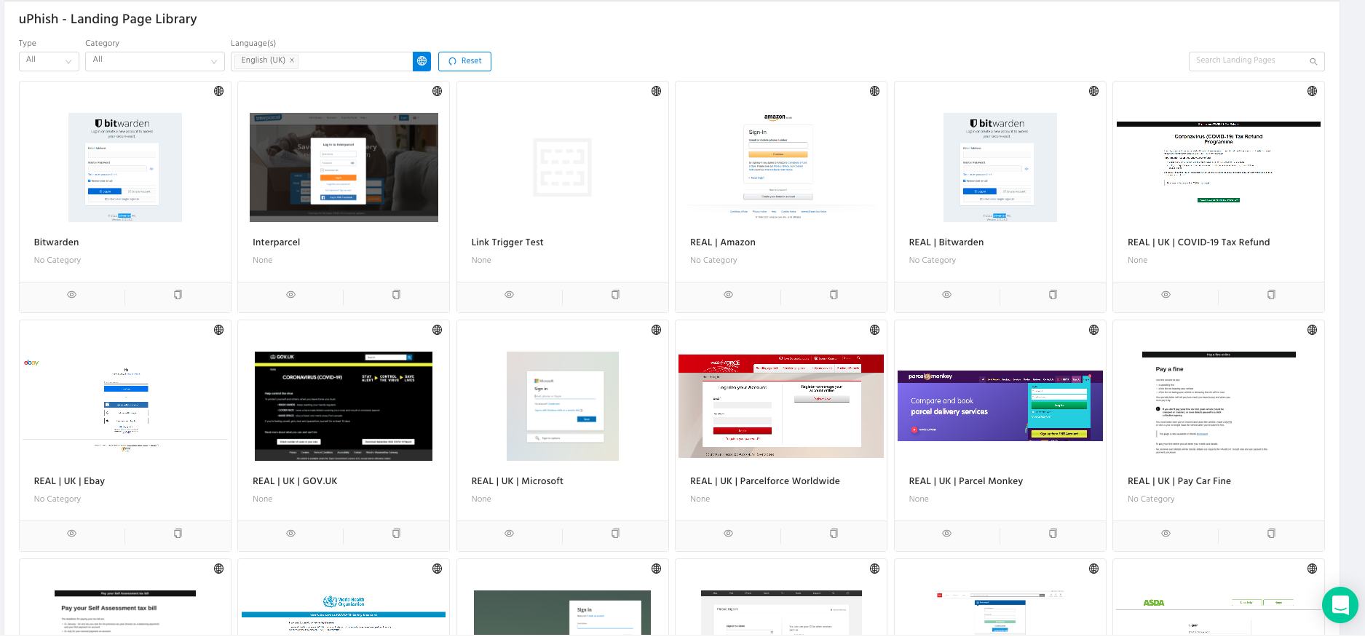Click the Language(s) input box
The image size is (1365, 637).
pyautogui.click(x=322, y=61)
